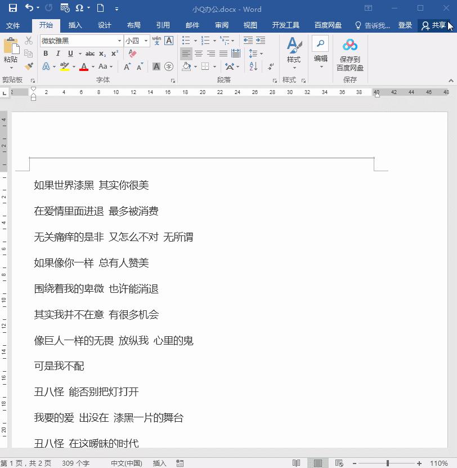The width and height of the screenshot is (457, 468).
Task: Open the phonetic guide (wén) tool
Action: [156, 41]
